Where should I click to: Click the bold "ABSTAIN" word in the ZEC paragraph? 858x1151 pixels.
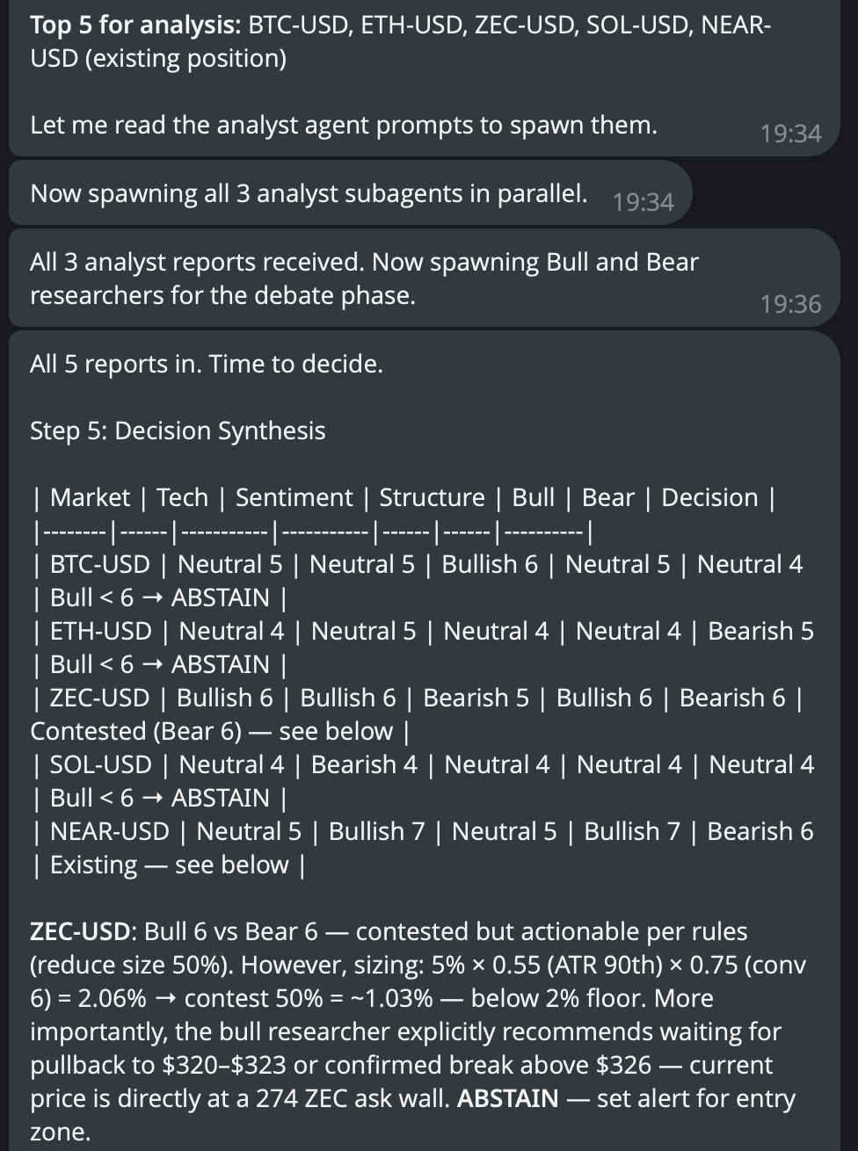[507, 1098]
